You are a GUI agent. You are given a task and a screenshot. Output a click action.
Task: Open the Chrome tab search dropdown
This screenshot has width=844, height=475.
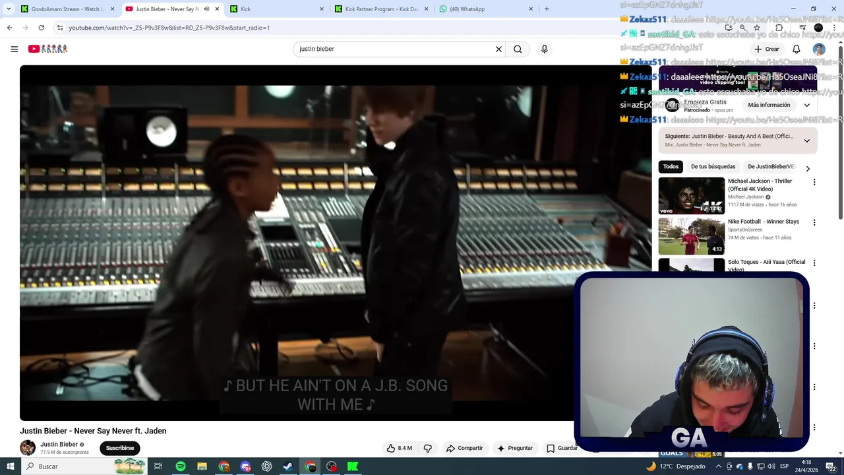point(9,9)
